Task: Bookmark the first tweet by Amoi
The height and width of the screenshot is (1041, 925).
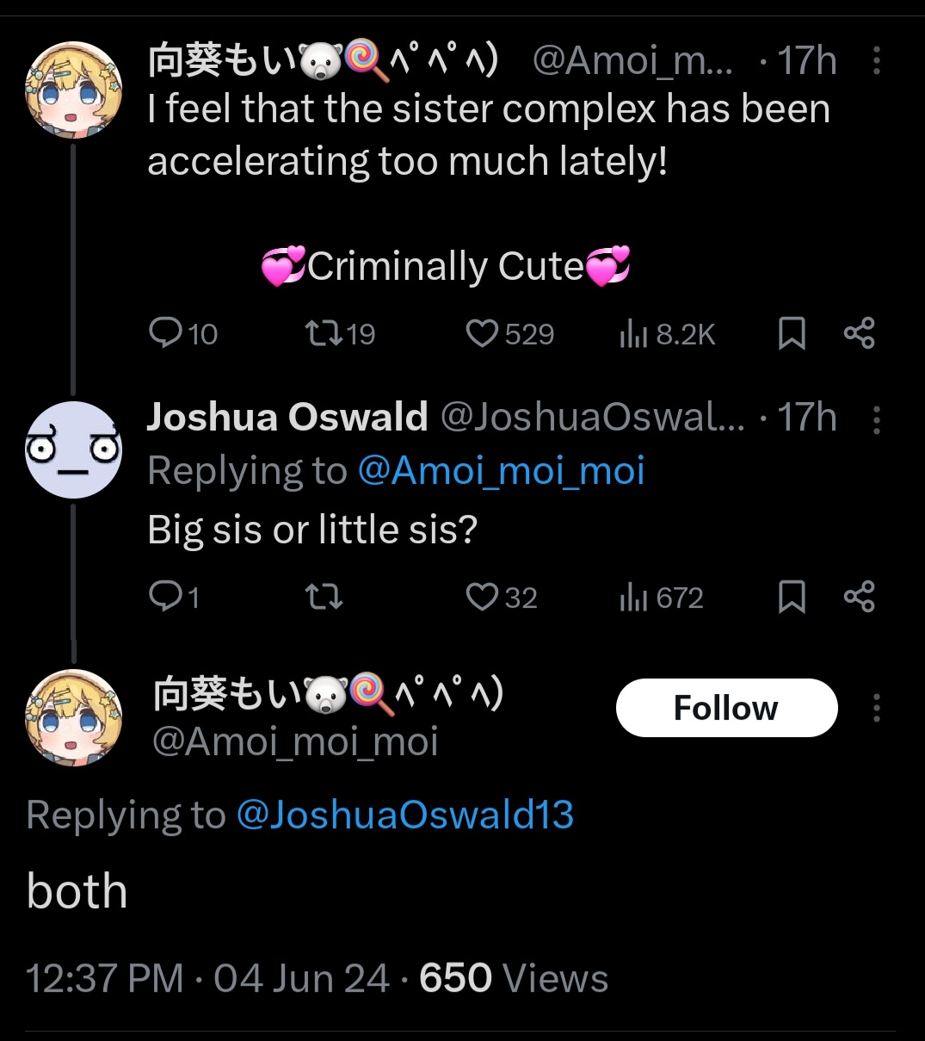Action: [792, 333]
